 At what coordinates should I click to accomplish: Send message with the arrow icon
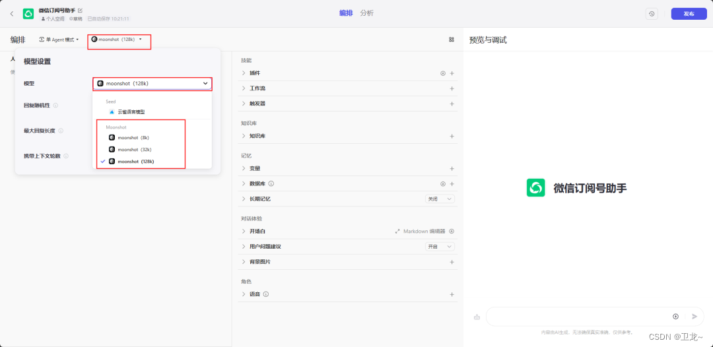[695, 317]
